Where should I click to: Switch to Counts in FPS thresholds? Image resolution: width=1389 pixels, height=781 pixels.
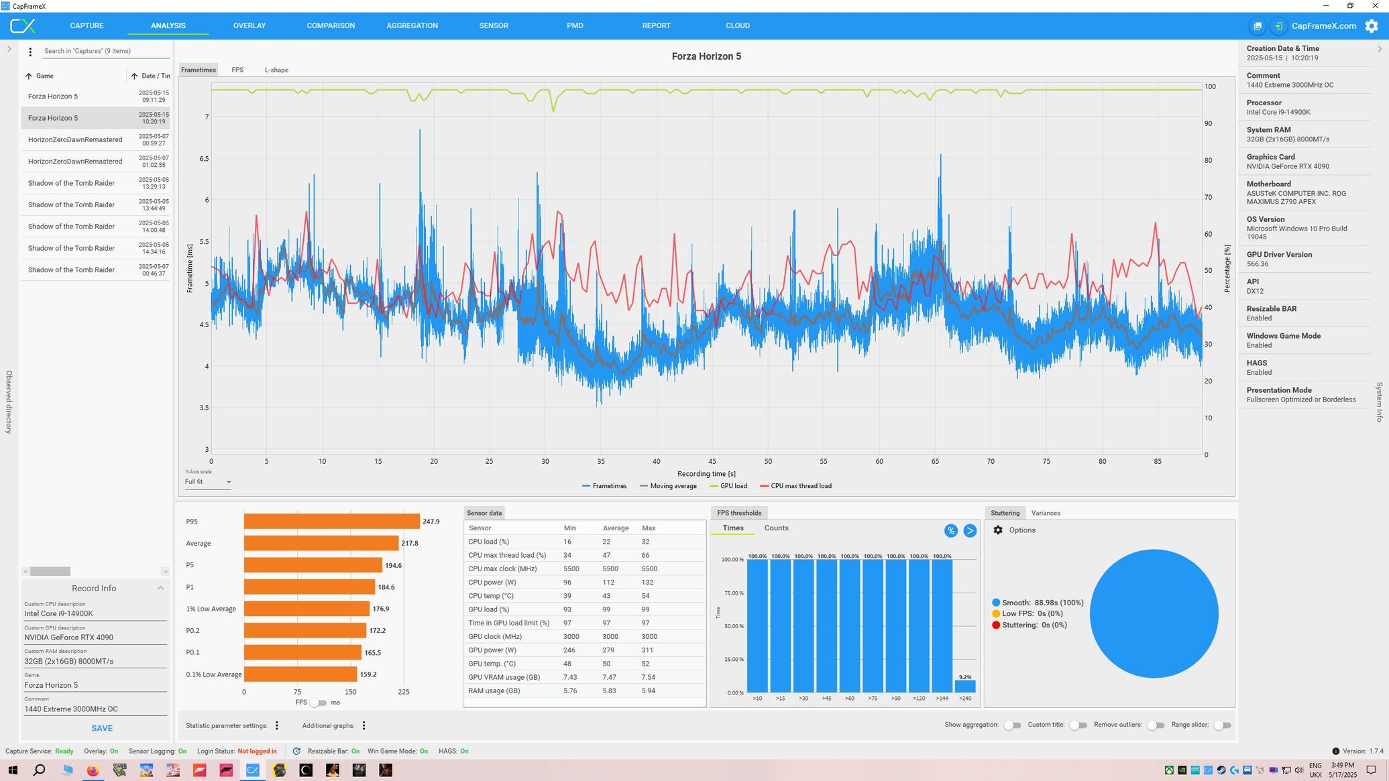click(x=776, y=528)
